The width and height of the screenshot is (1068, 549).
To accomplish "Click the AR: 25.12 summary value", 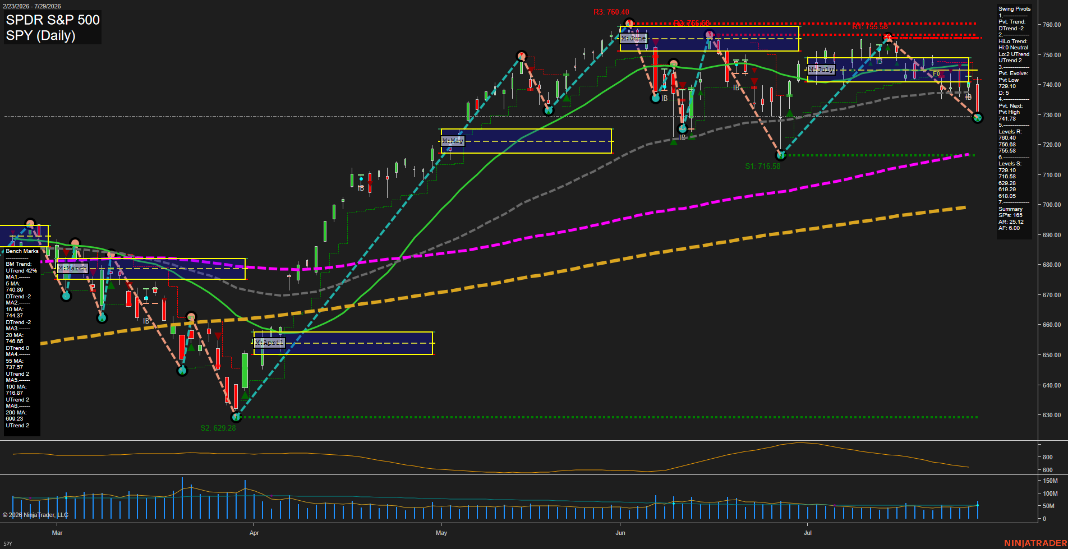I will pos(1011,222).
